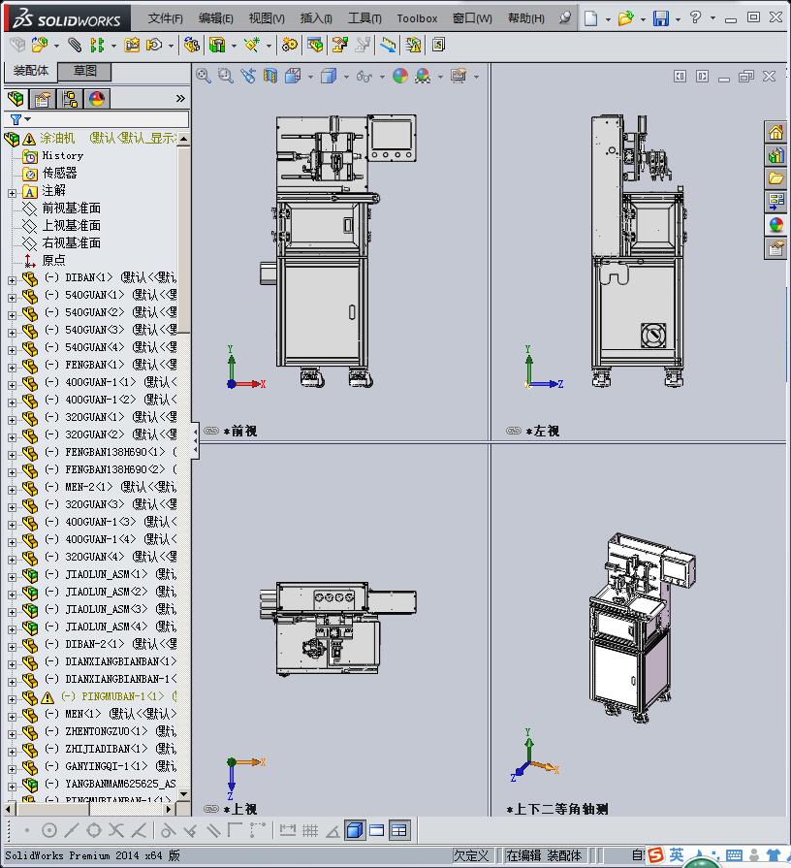Open dropdown arrow beside Save icon
The image size is (791, 868).
point(678,19)
